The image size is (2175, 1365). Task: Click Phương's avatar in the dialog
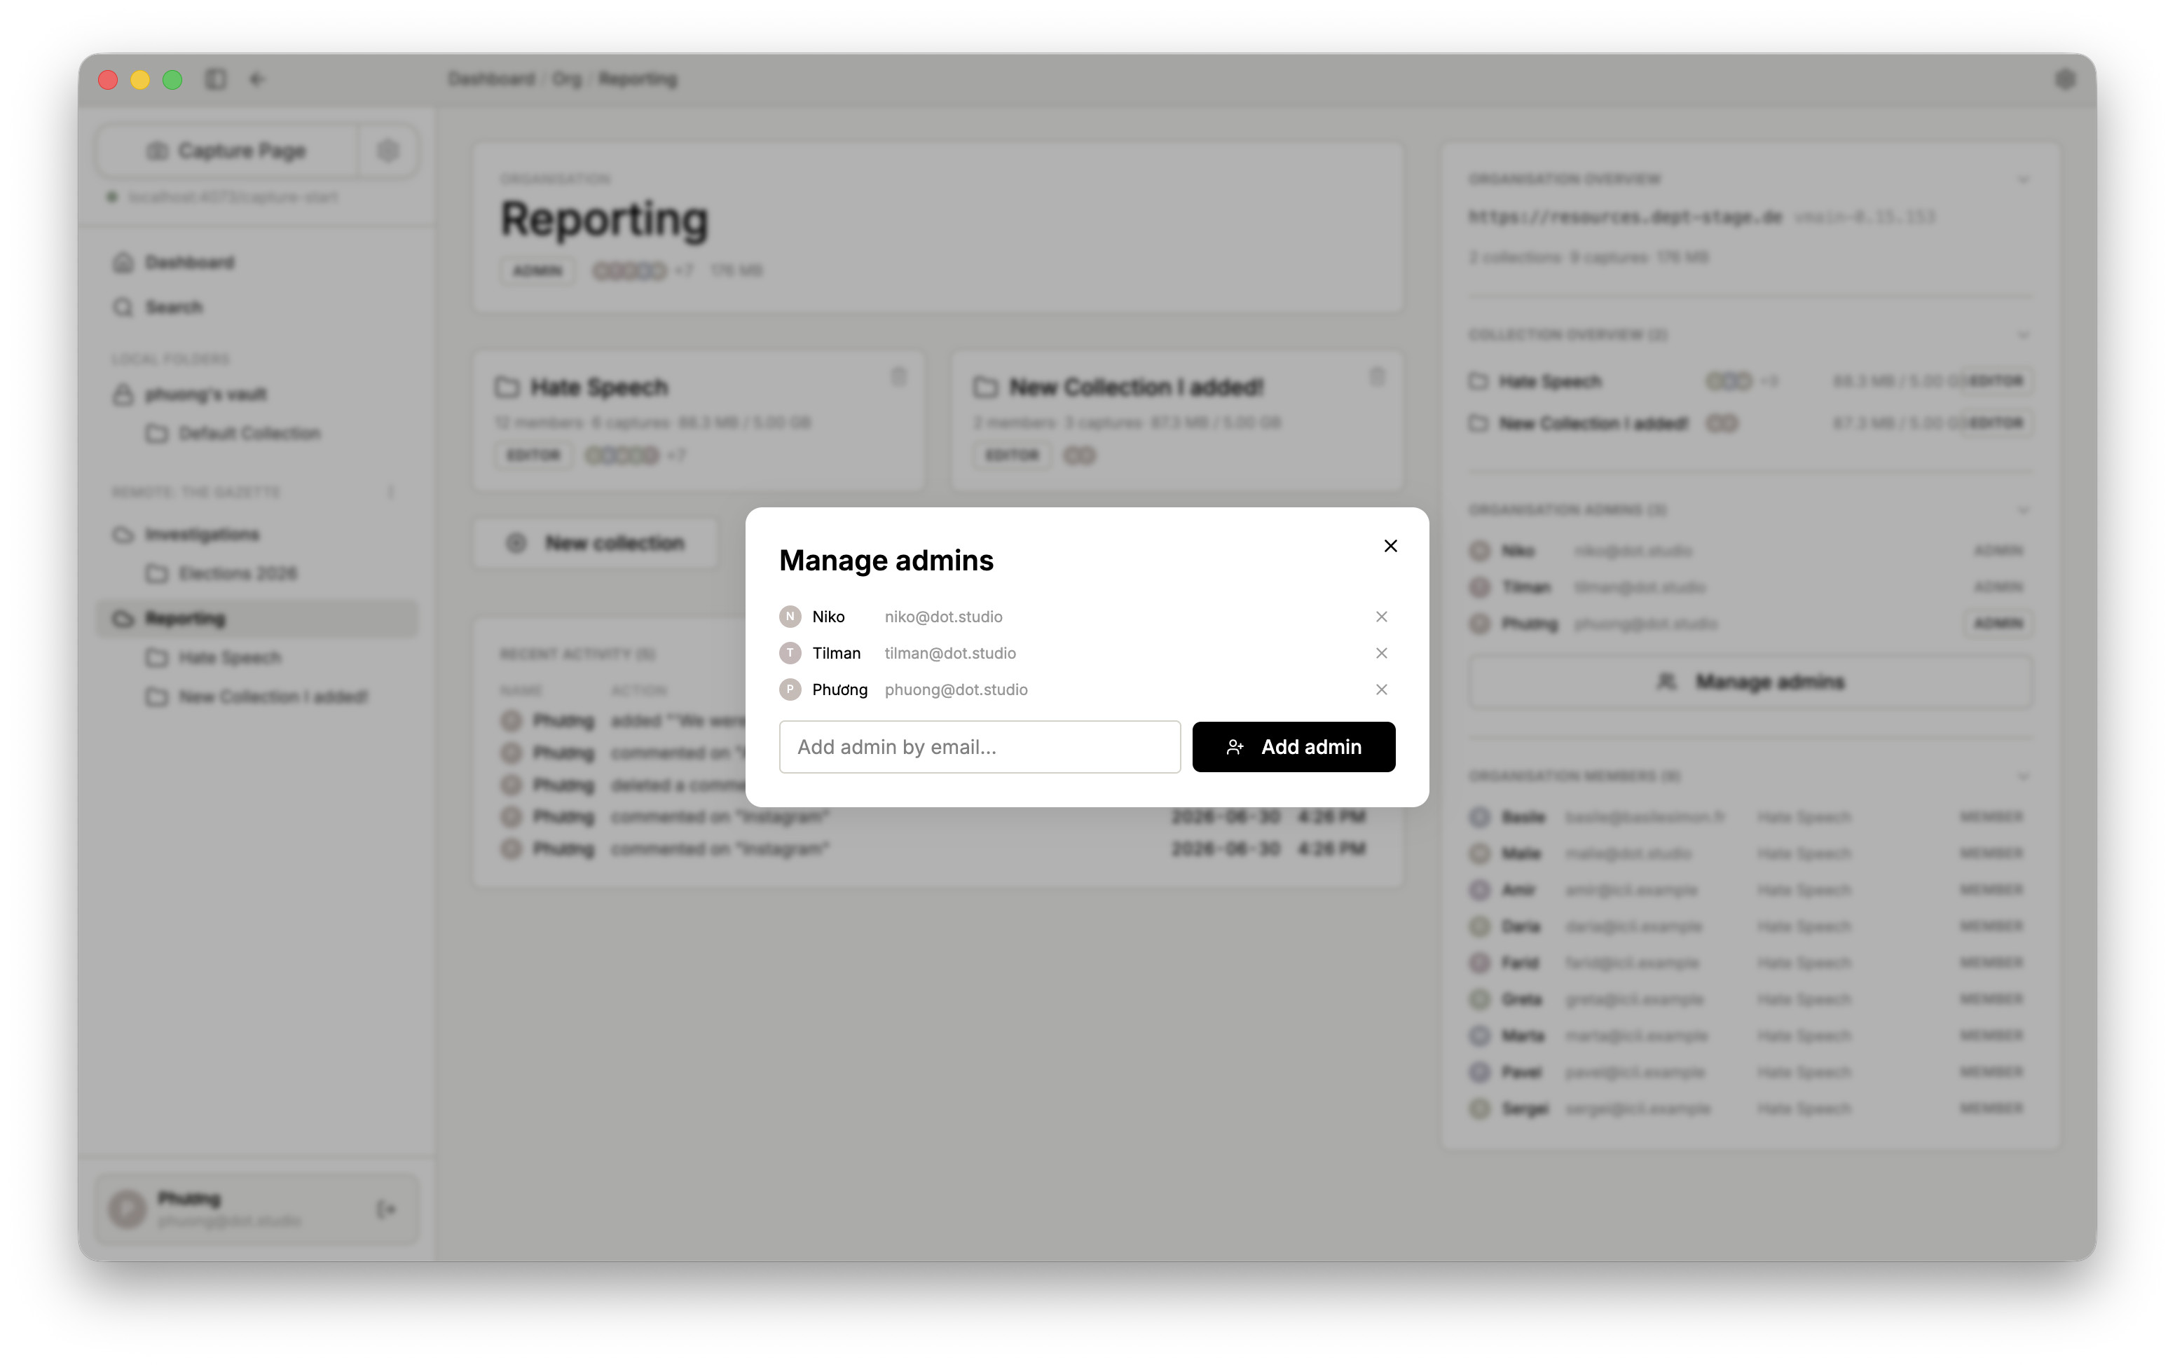(790, 690)
